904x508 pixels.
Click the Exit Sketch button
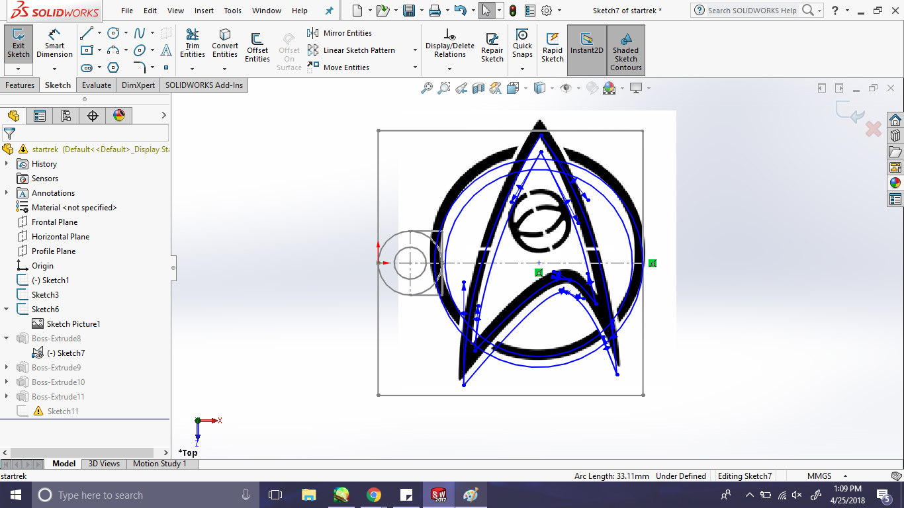tap(19, 44)
